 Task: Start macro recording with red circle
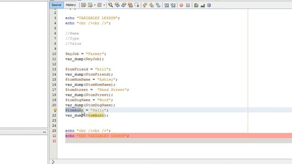coord(181,5)
